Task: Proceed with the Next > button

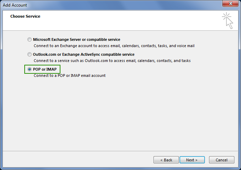Action: pyautogui.click(x=192, y=160)
